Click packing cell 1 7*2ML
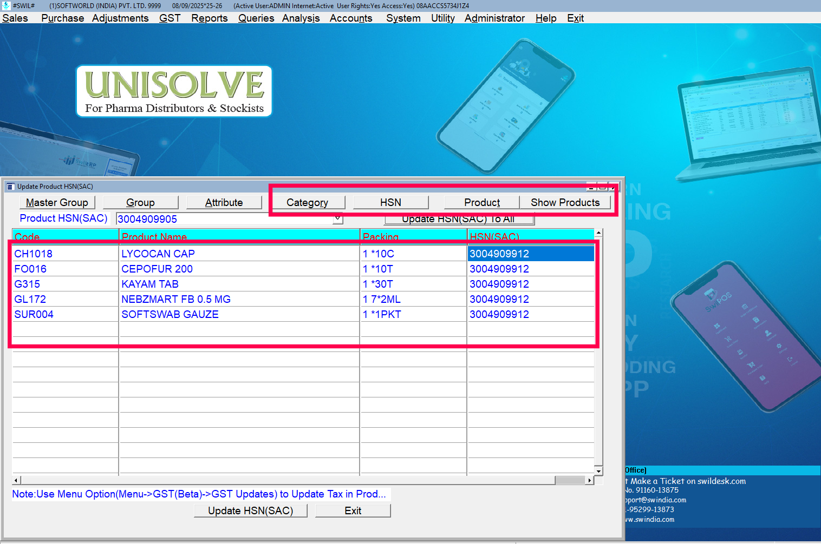The width and height of the screenshot is (821, 544). point(413,299)
